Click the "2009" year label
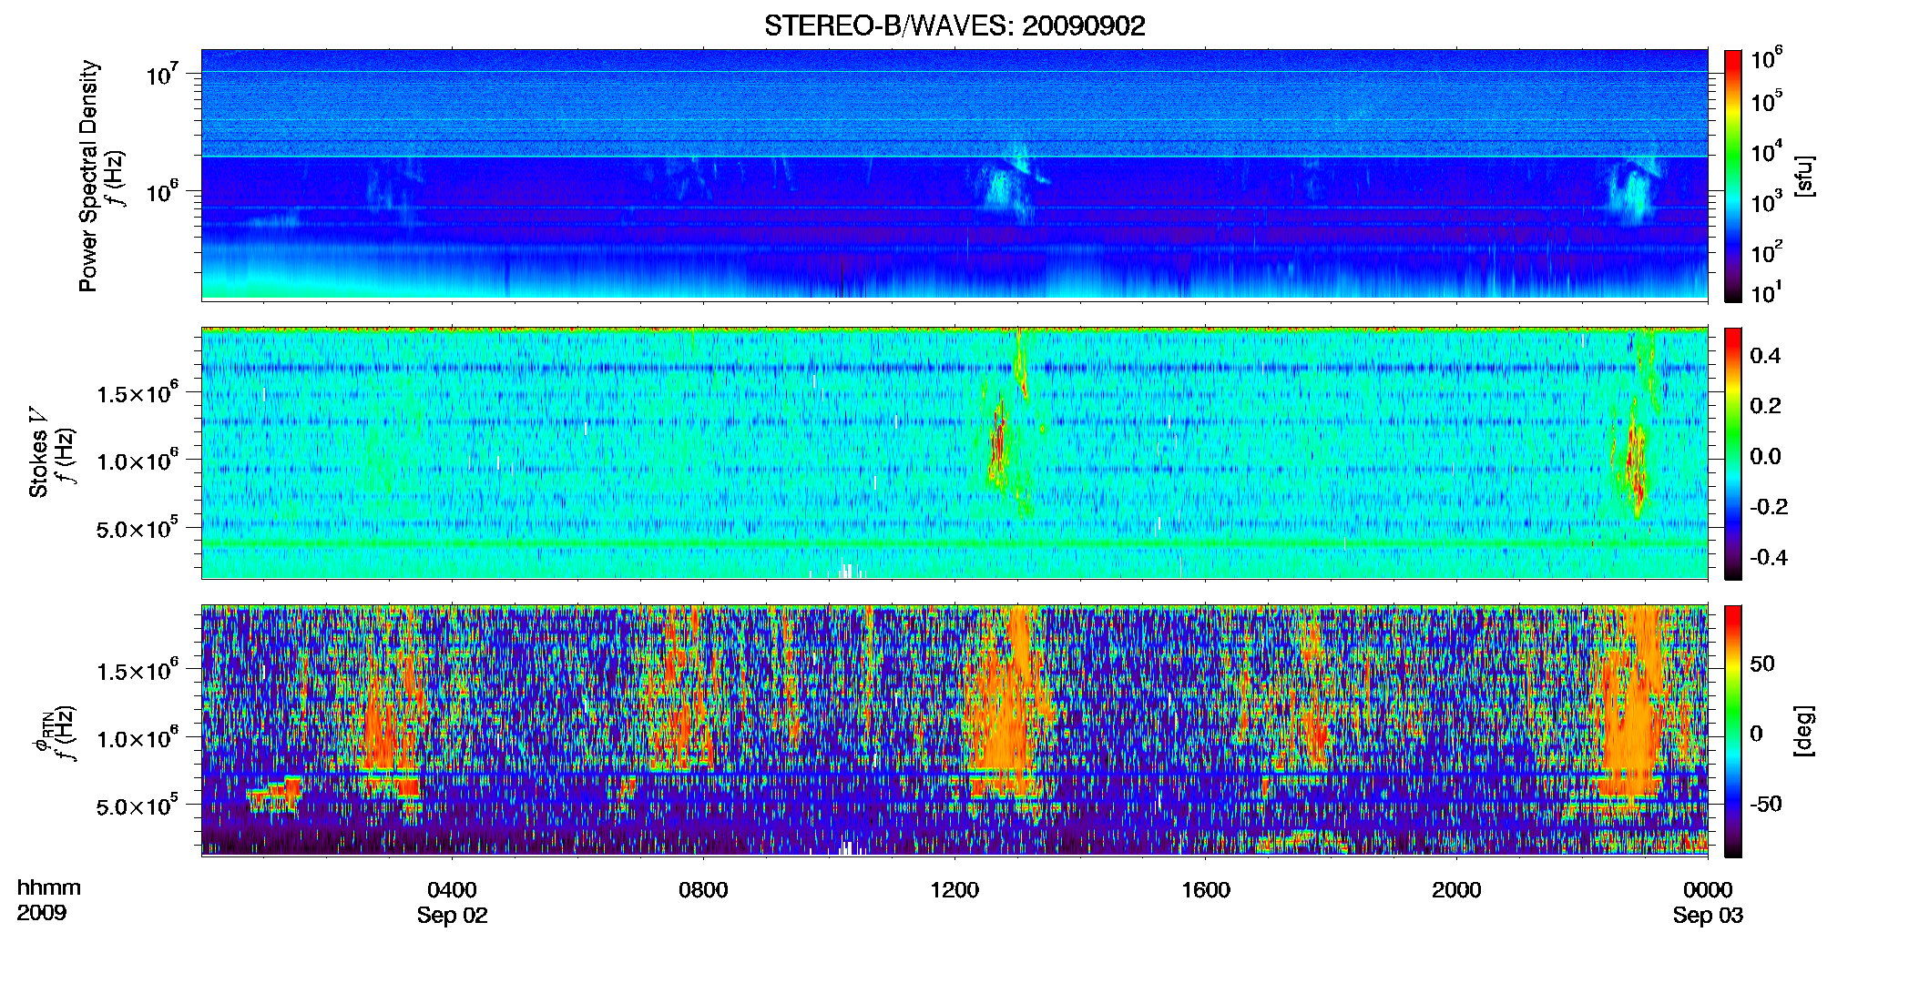Image resolution: width=1909 pixels, height=983 pixels. pos(42,912)
